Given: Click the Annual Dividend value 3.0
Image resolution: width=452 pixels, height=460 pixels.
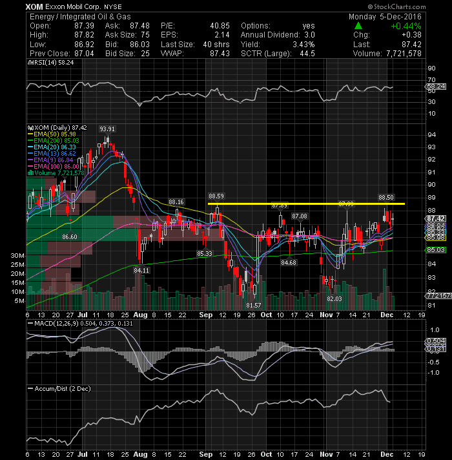Looking at the screenshot, I should tap(309, 35).
